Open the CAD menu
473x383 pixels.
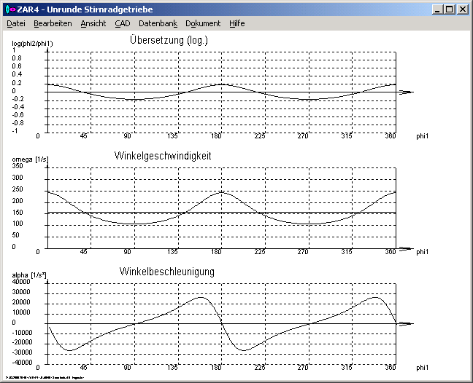coord(123,23)
